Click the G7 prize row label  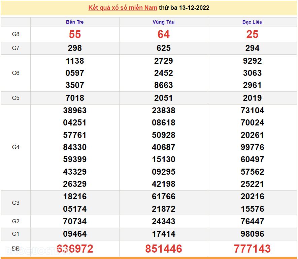[x=15, y=48]
